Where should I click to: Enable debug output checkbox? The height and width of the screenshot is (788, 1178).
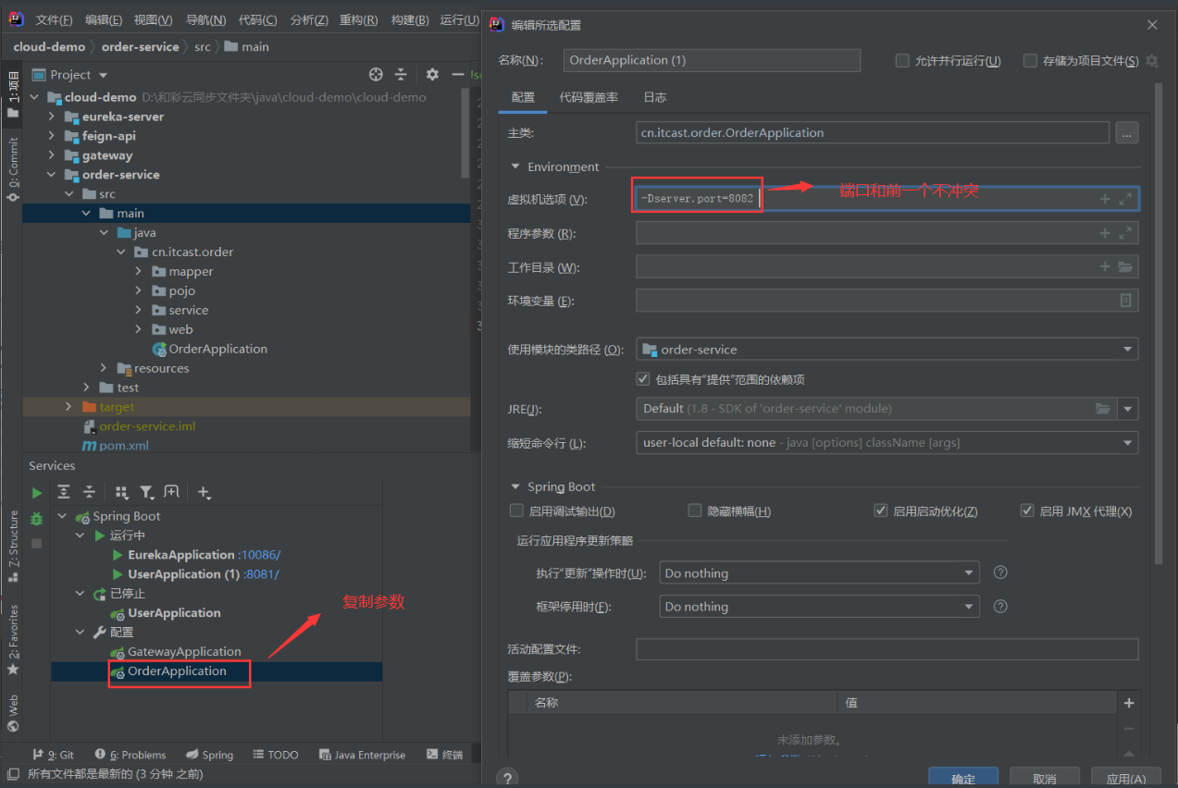[x=516, y=511]
